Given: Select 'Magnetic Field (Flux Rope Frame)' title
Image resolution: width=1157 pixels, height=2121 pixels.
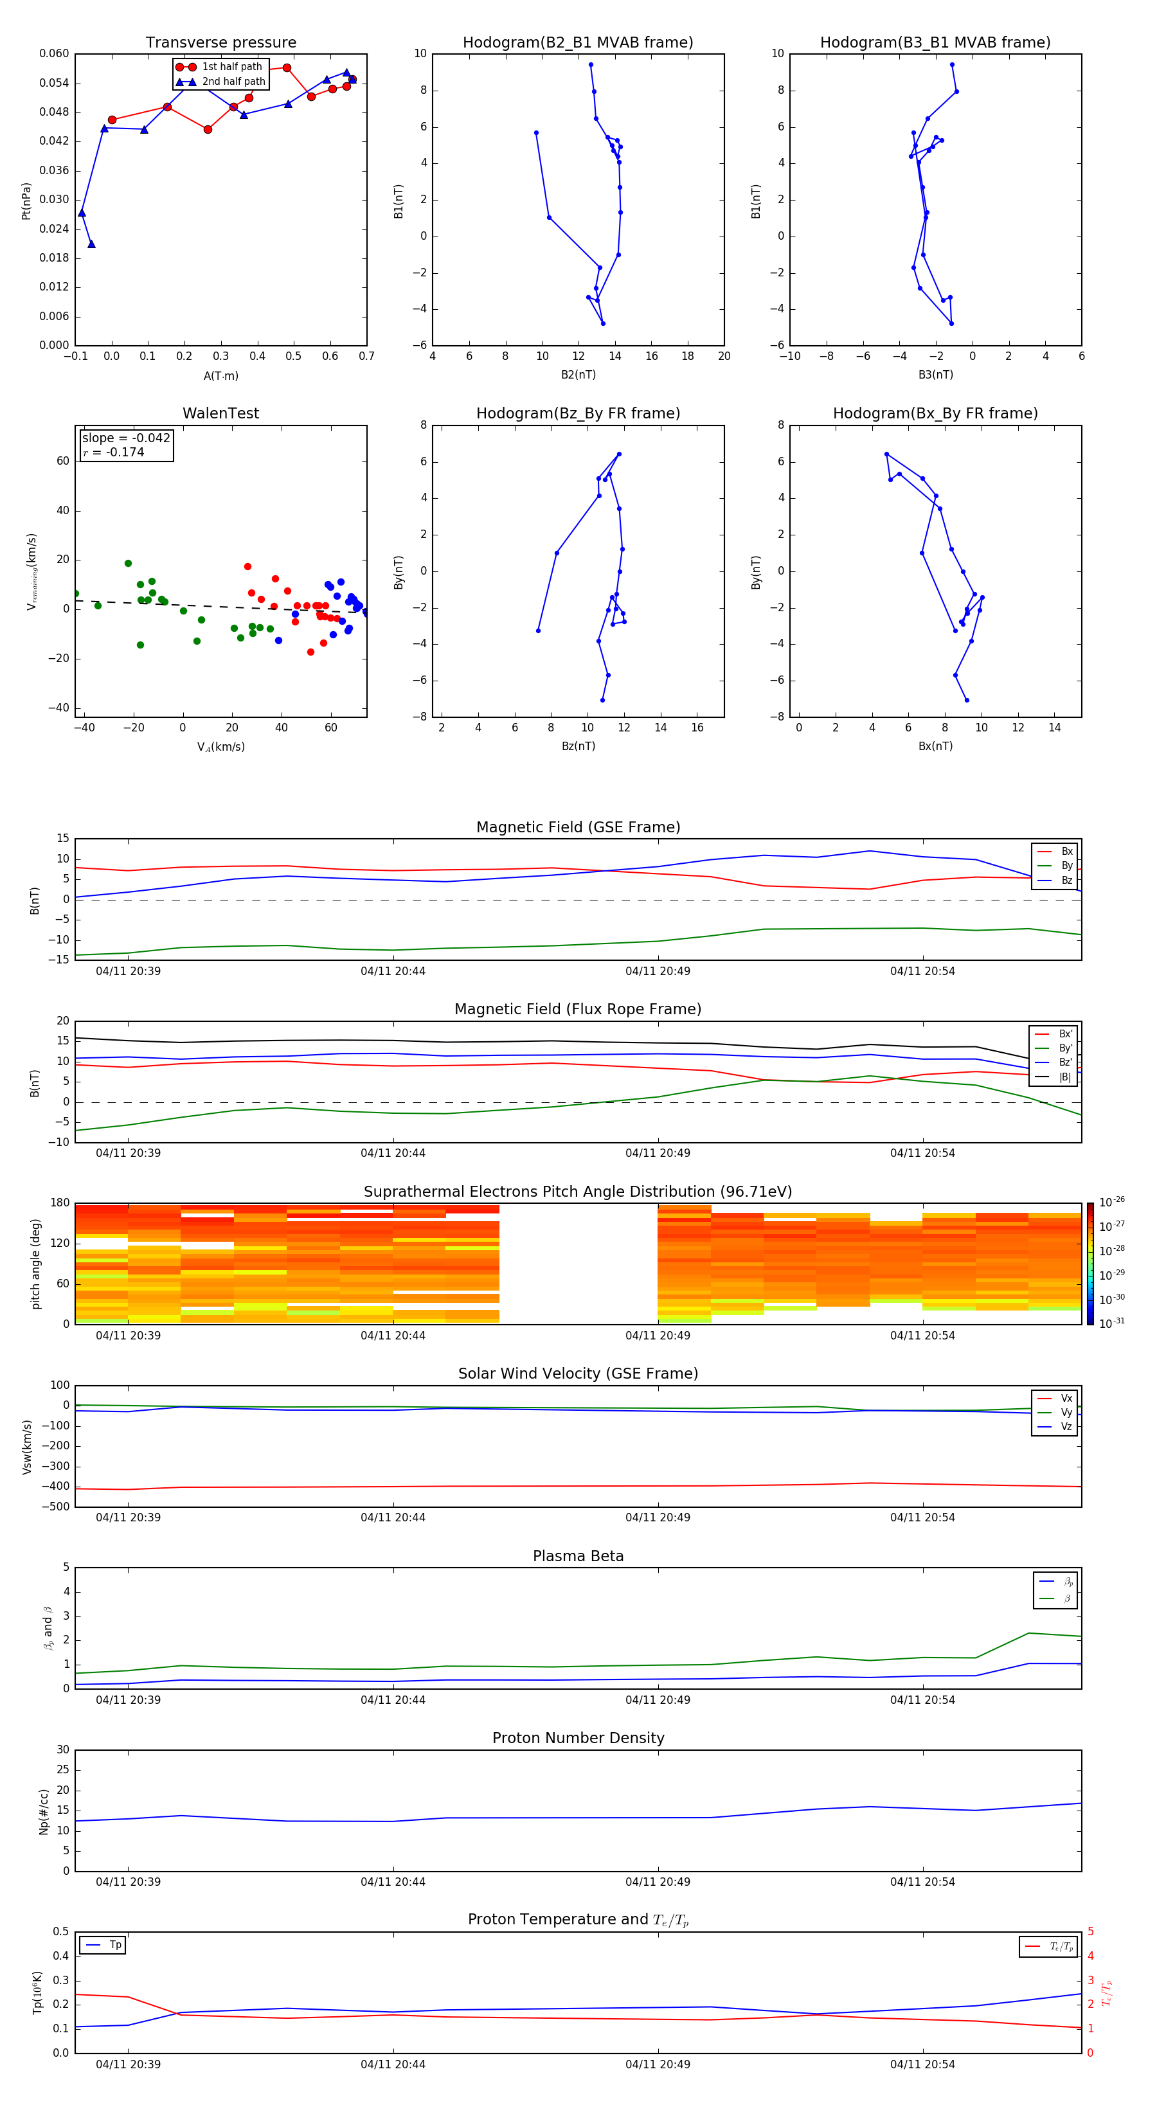Looking at the screenshot, I should tap(578, 1010).
